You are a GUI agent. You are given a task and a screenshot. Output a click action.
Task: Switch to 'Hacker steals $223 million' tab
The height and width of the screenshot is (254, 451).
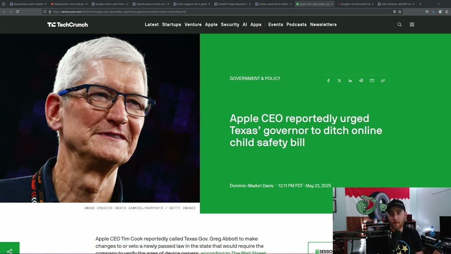coord(273,4)
